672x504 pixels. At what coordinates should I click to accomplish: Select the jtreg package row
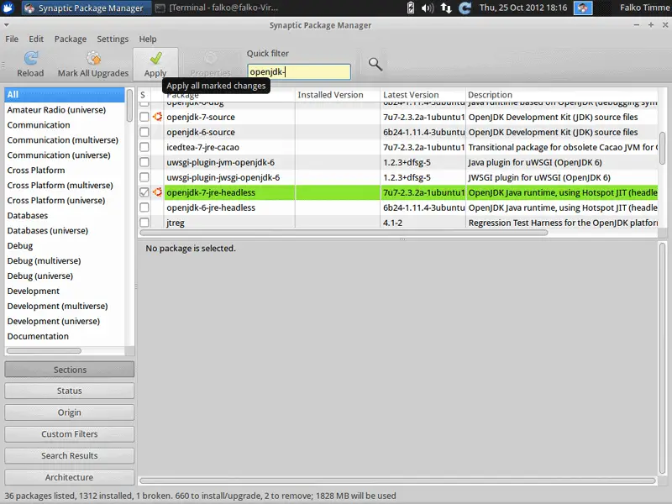click(397, 223)
